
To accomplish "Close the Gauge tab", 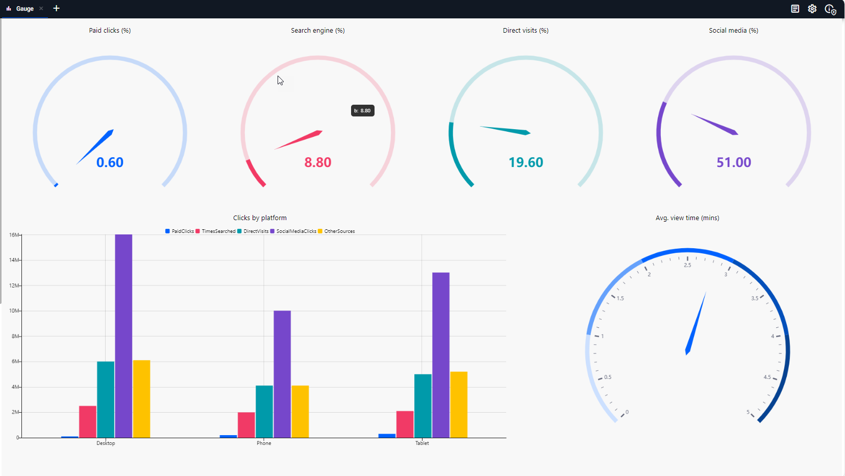I will click(41, 8).
